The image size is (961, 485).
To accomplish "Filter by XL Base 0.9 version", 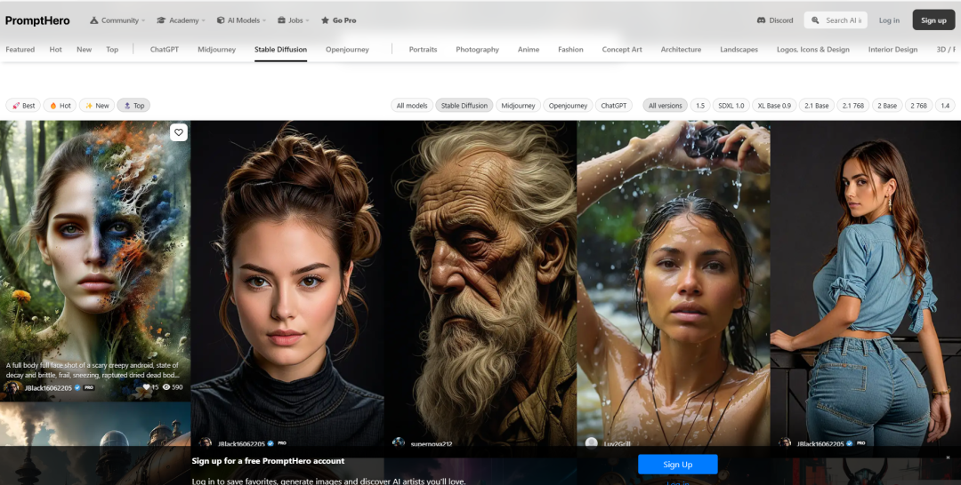I will 774,105.
